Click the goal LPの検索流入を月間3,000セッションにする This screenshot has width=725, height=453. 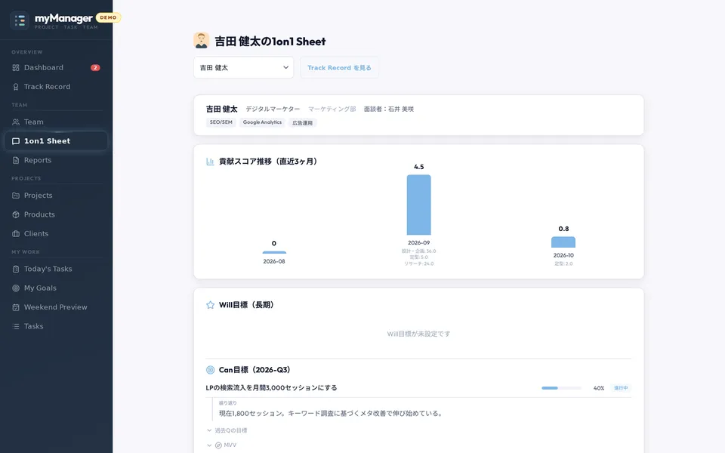pos(271,388)
